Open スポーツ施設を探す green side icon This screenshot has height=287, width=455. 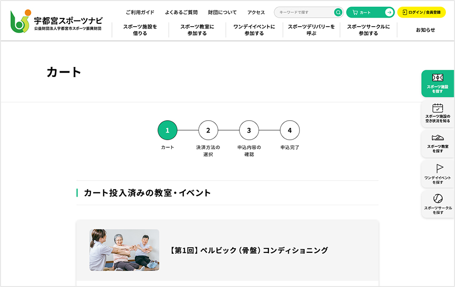click(437, 83)
